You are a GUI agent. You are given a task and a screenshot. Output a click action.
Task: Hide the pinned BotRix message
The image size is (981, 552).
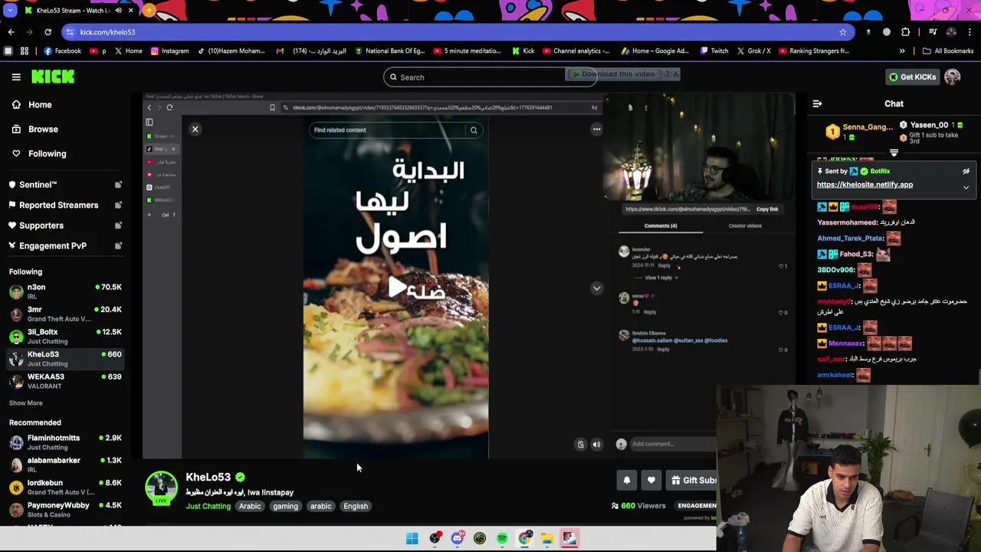pos(966,172)
